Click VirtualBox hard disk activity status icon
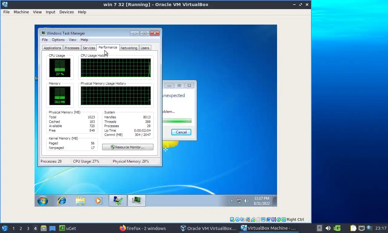Viewport: 388px width, 233px height. [x=232, y=219]
